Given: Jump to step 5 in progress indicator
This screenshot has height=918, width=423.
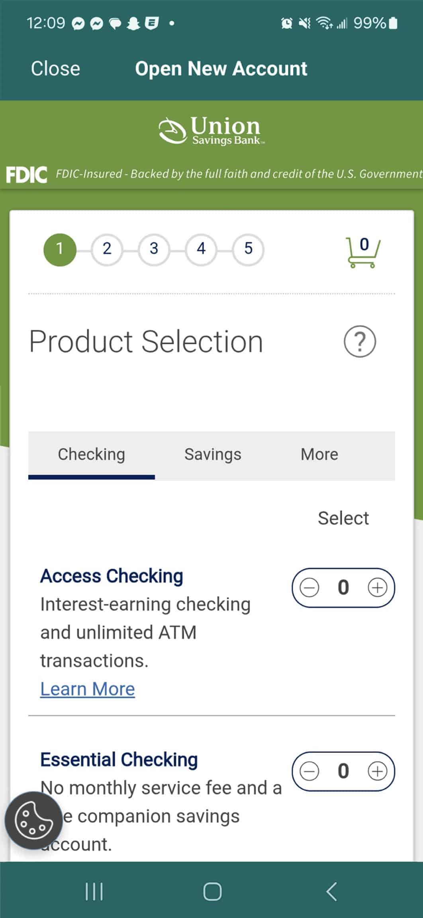Looking at the screenshot, I should (248, 249).
